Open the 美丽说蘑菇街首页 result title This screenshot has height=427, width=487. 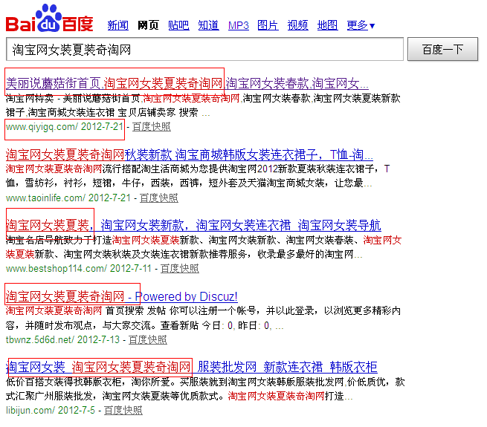tap(187, 83)
